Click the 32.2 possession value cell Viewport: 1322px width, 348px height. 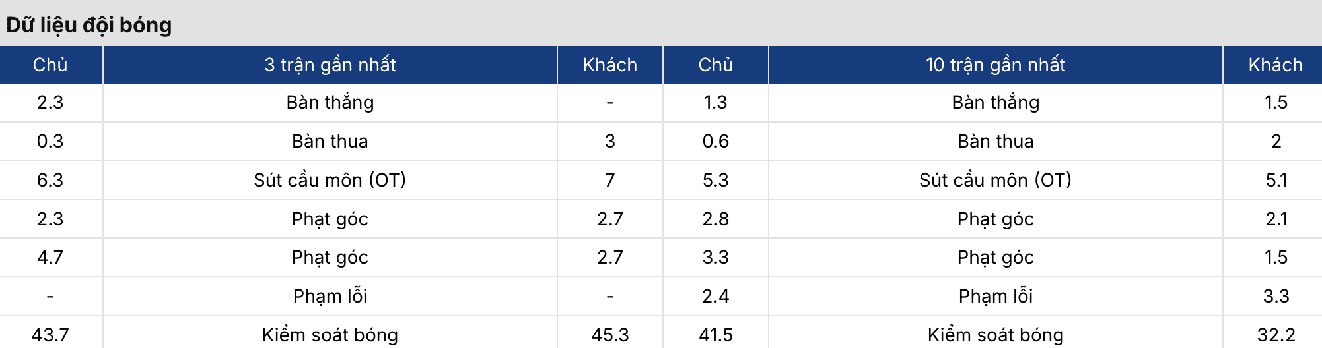point(1276,335)
